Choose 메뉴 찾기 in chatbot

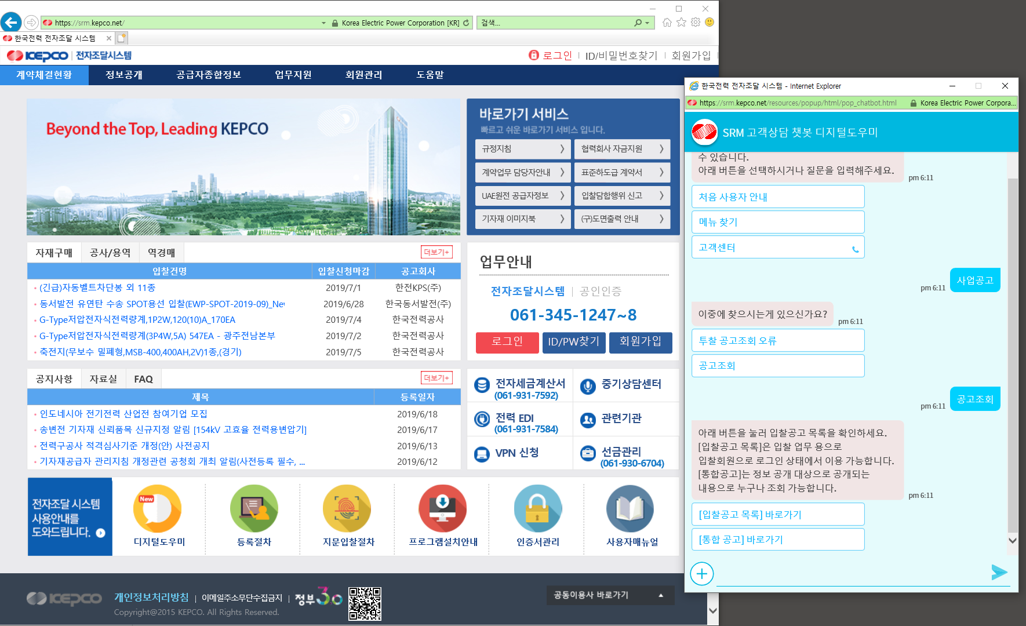[x=778, y=222]
